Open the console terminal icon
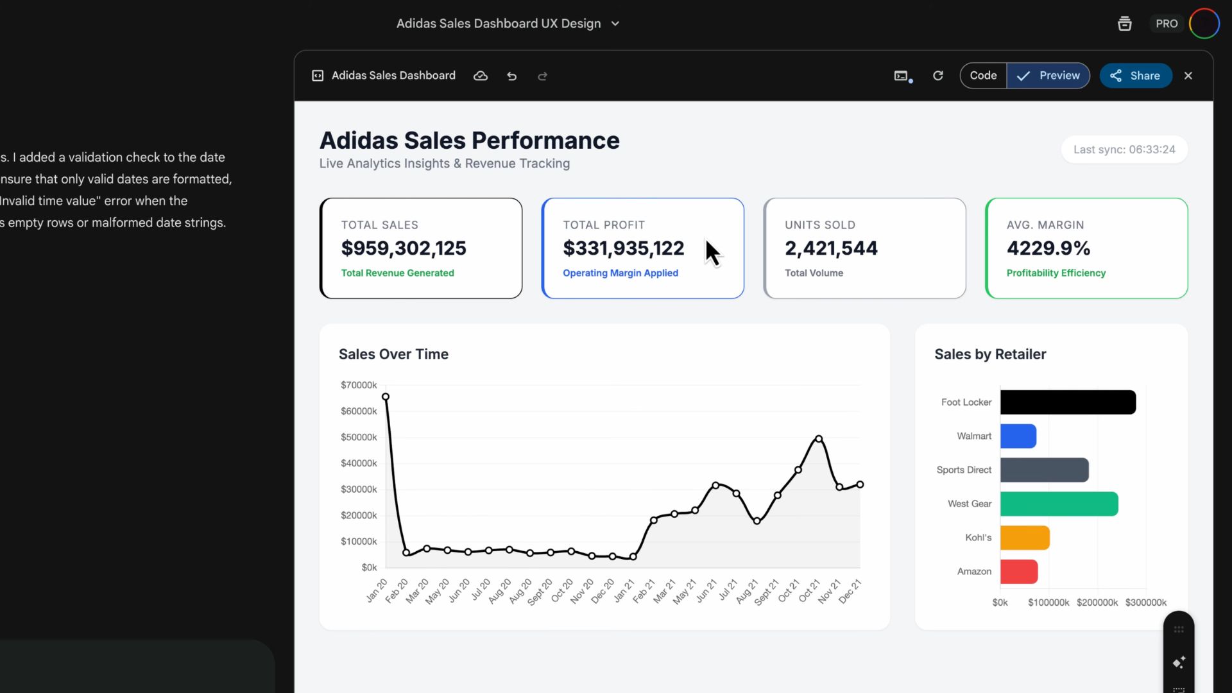This screenshot has height=693, width=1232. pos(902,76)
